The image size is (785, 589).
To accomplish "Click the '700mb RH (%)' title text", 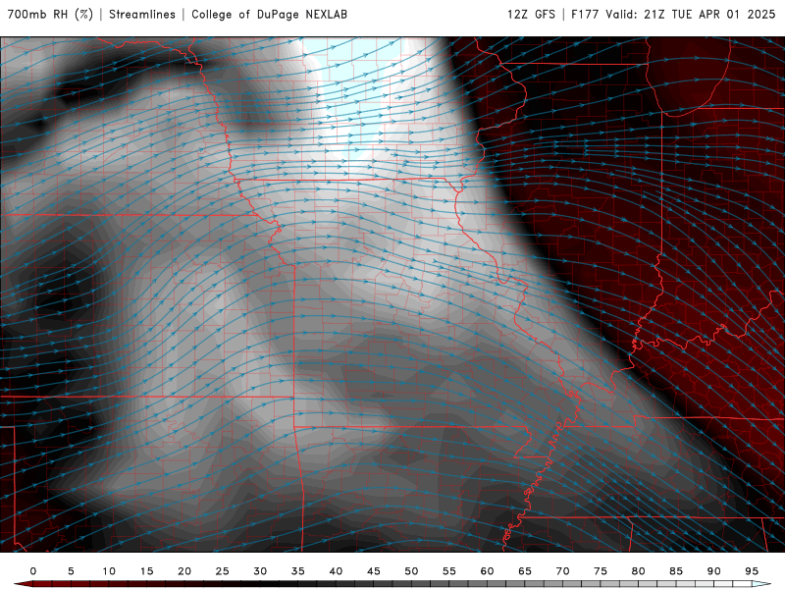I will pos(51,14).
